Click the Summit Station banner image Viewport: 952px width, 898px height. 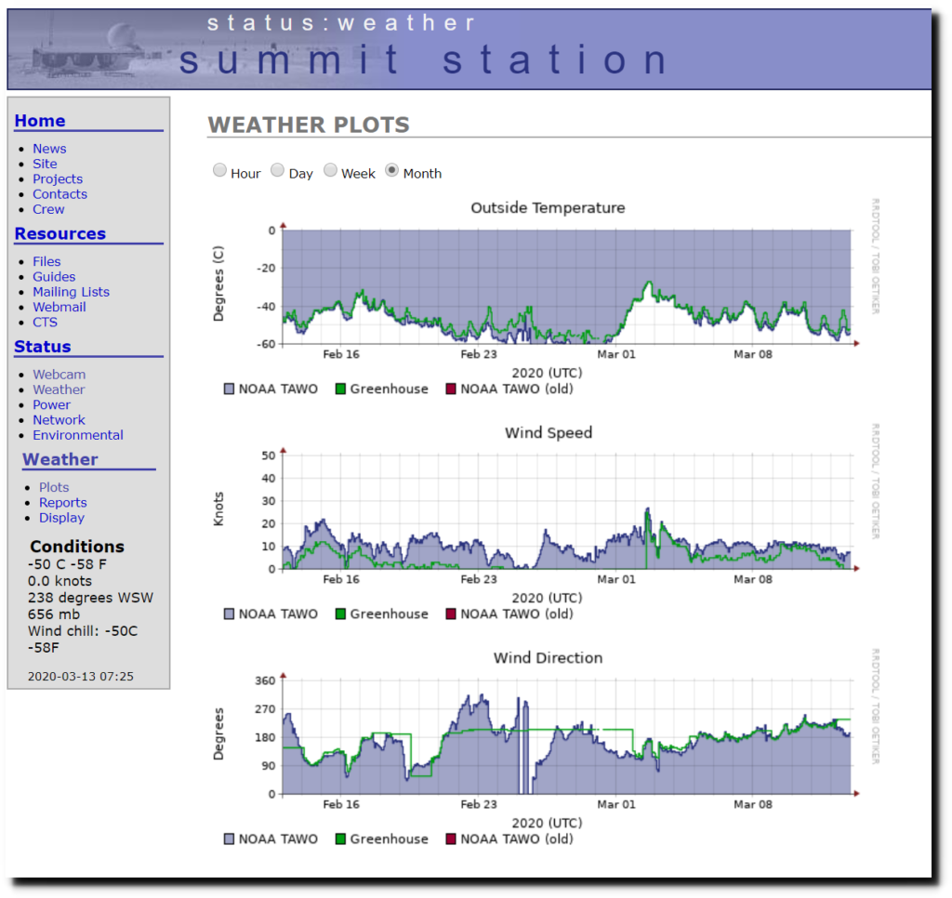pyautogui.click(x=469, y=49)
